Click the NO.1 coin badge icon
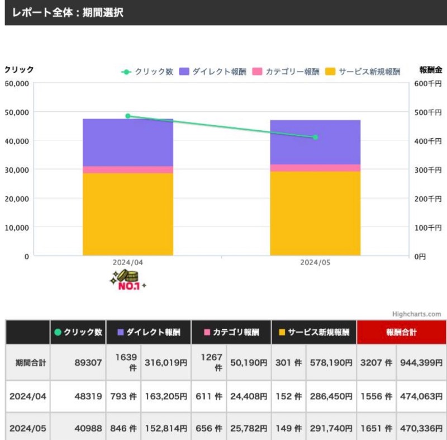The image size is (447, 440). pos(129,280)
